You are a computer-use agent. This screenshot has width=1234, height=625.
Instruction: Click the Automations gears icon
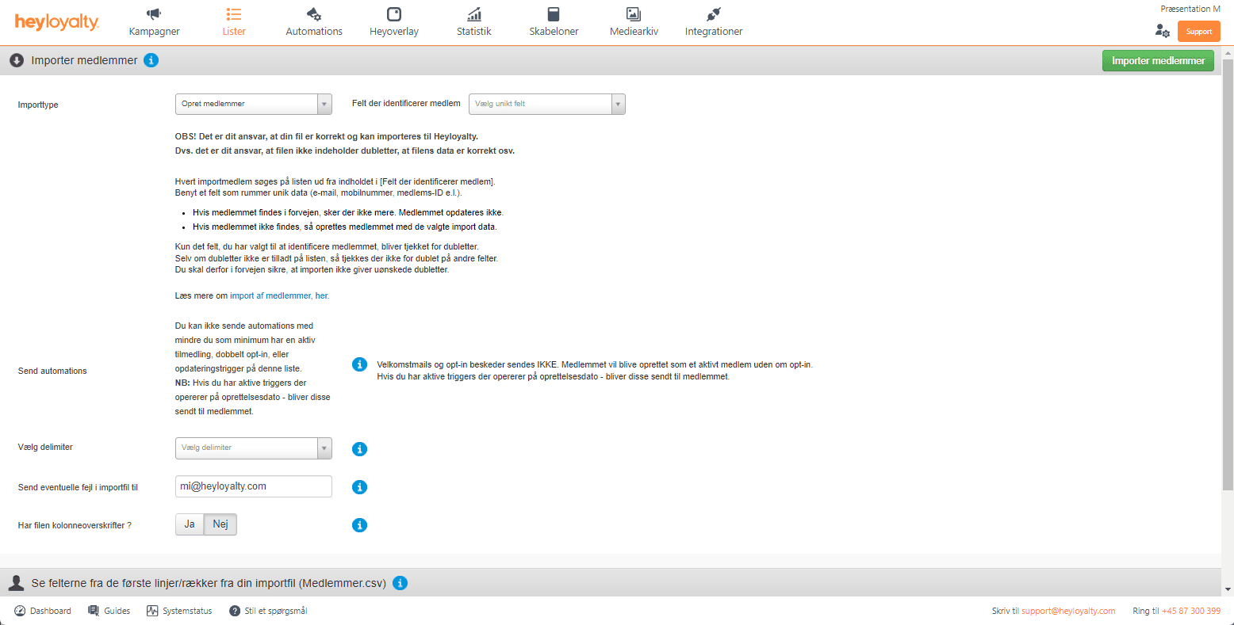tap(314, 14)
